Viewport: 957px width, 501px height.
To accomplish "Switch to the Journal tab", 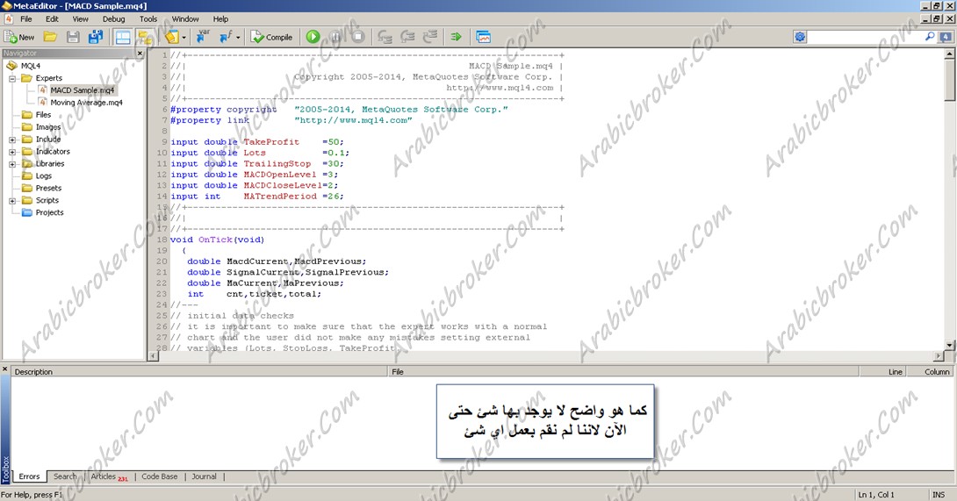I will coord(204,476).
